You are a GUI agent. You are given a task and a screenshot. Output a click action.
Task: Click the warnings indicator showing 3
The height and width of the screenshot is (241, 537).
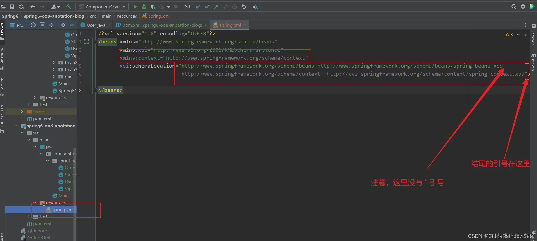pyautogui.click(x=509, y=34)
